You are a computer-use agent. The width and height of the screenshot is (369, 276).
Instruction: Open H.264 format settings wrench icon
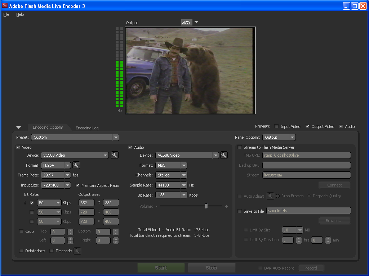[76, 165]
